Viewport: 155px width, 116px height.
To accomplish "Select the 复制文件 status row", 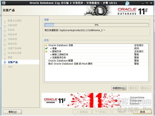I will pyautogui.click(x=97, y=51).
